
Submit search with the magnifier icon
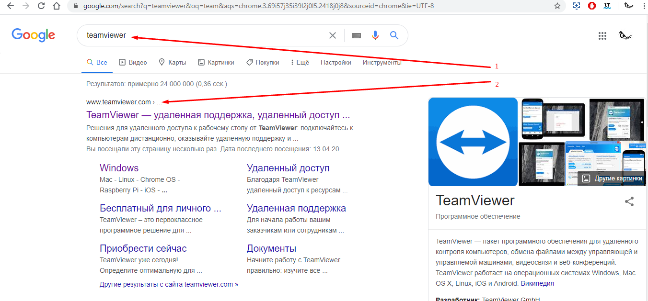[394, 35]
